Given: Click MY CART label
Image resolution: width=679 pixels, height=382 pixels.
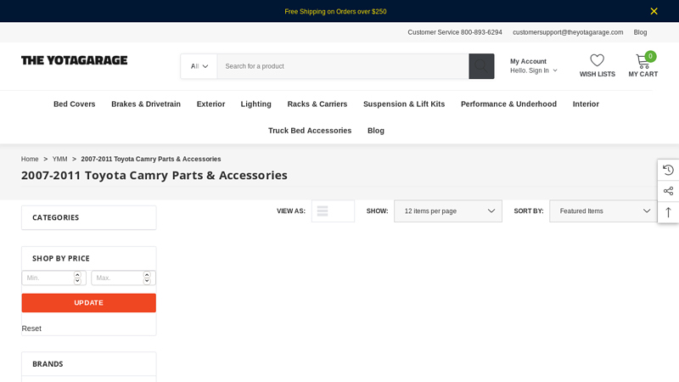Looking at the screenshot, I should click(643, 74).
